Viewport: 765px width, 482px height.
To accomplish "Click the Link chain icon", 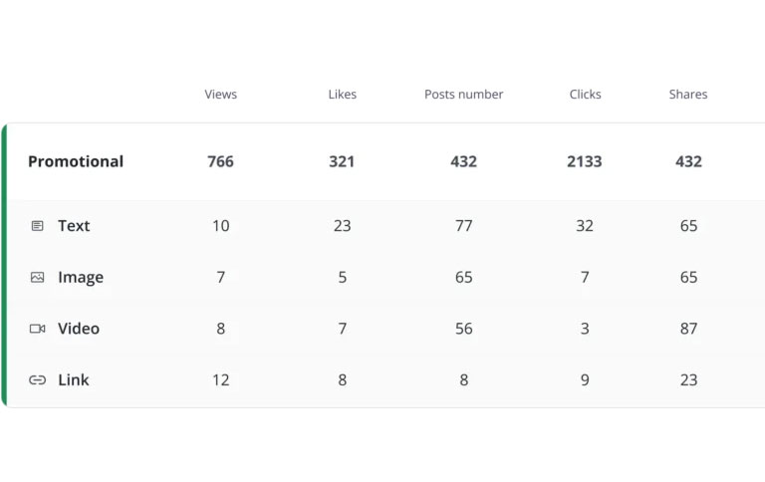I will pos(38,380).
